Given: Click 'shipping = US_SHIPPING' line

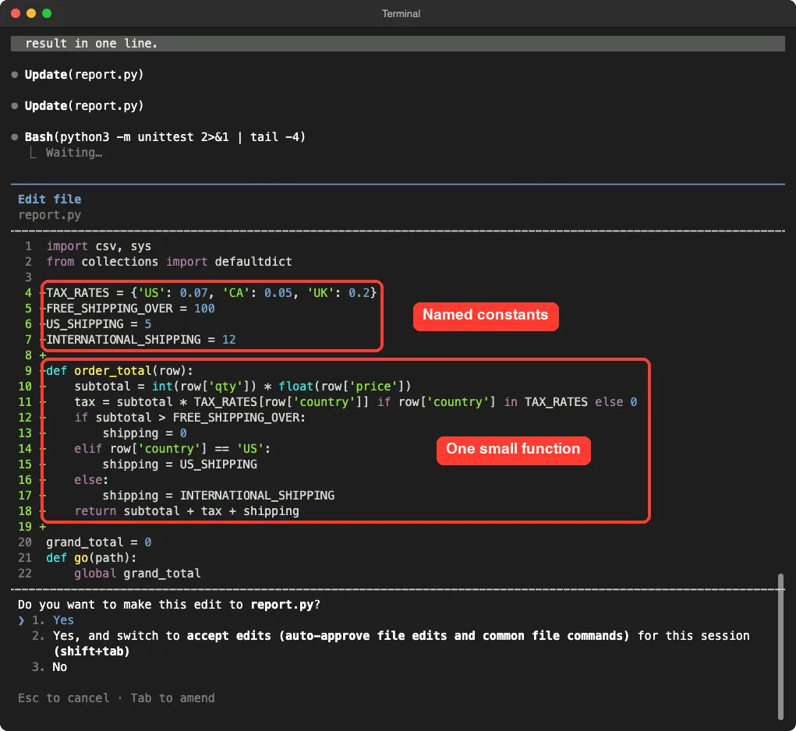Looking at the screenshot, I should click(180, 464).
